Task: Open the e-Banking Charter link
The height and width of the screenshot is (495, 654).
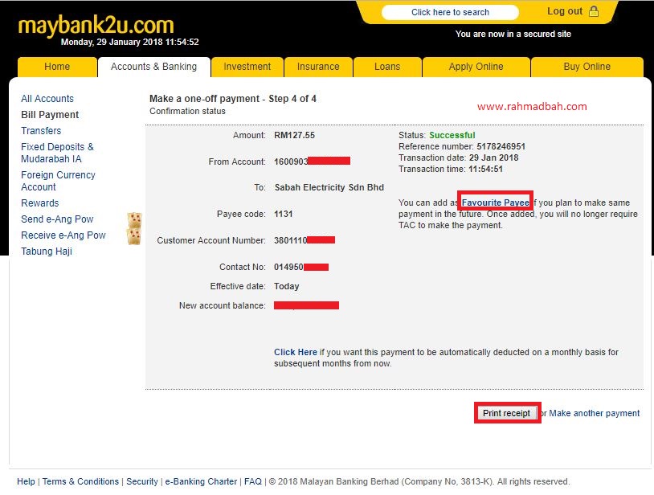Action: point(201,481)
